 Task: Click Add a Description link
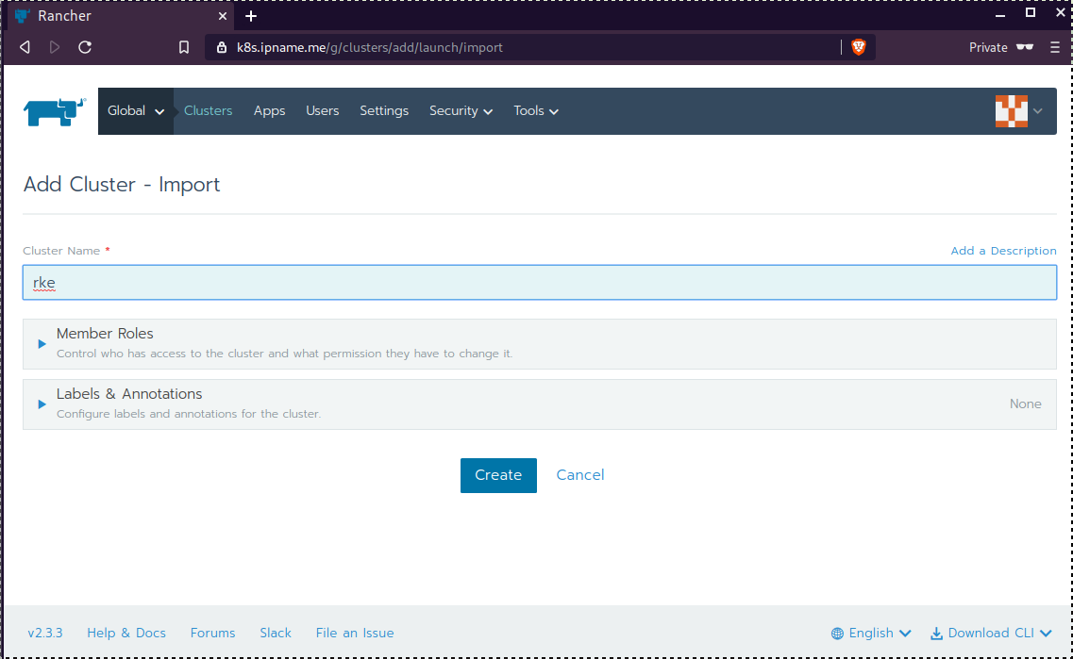(1003, 251)
